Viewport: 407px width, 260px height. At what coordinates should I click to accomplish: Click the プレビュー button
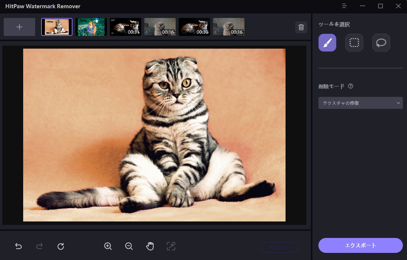point(279,248)
